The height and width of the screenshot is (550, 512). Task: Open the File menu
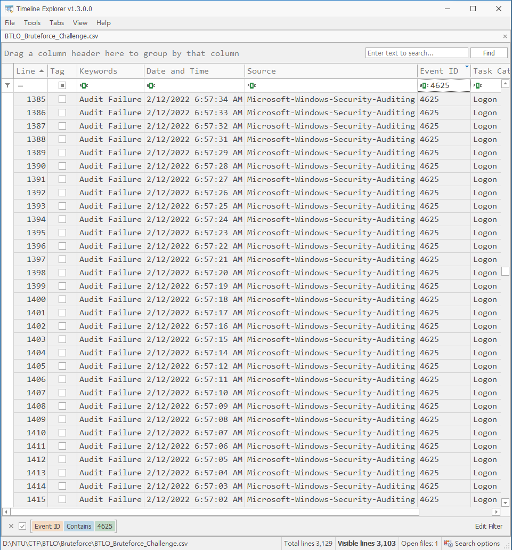(10, 23)
